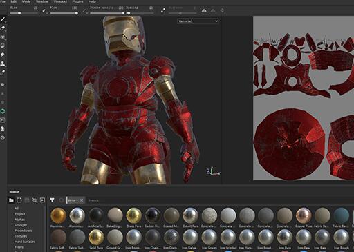This screenshot has width=354, height=252.
Task: Click the axis gizmo in 3D viewport
Action: coord(213,171)
